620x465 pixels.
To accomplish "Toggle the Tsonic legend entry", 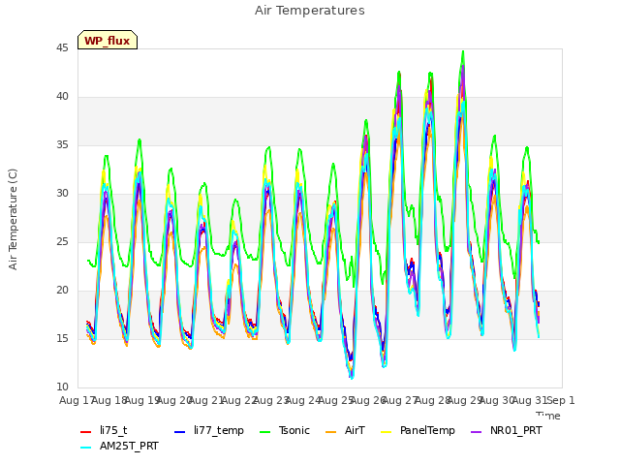I will pyautogui.click(x=285, y=430).
